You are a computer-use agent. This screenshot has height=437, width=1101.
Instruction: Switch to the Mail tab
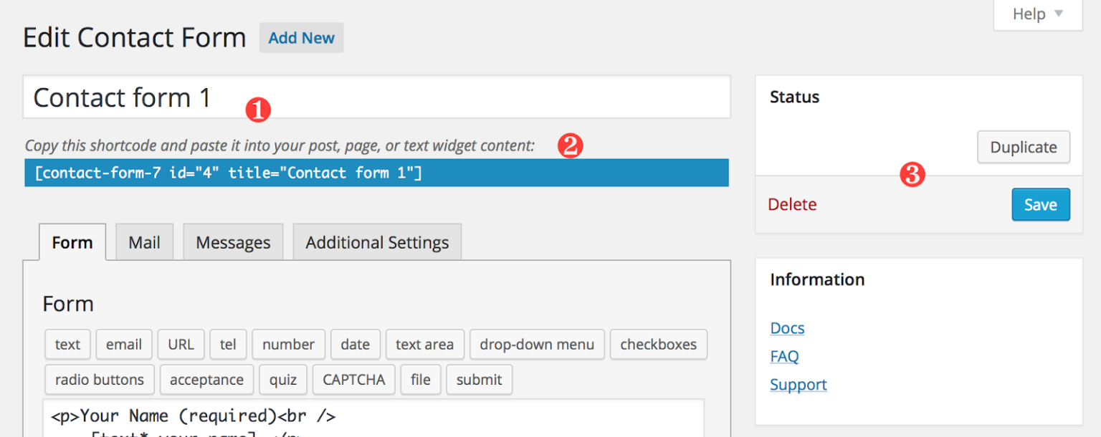(144, 242)
